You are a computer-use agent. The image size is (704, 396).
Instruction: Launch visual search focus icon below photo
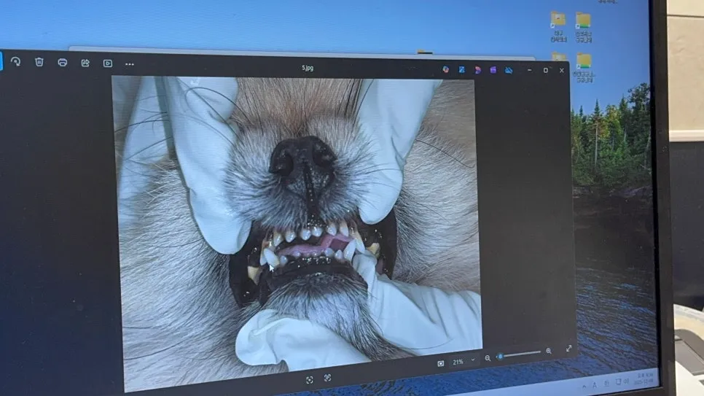tap(309, 380)
